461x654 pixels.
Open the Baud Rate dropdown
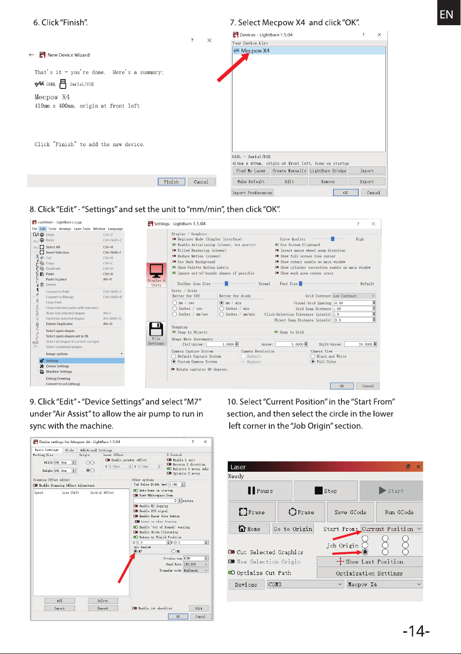tap(196, 564)
